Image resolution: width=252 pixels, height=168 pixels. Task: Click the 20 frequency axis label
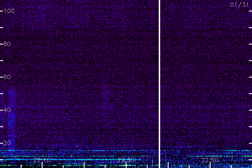pyautogui.click(x=7, y=143)
